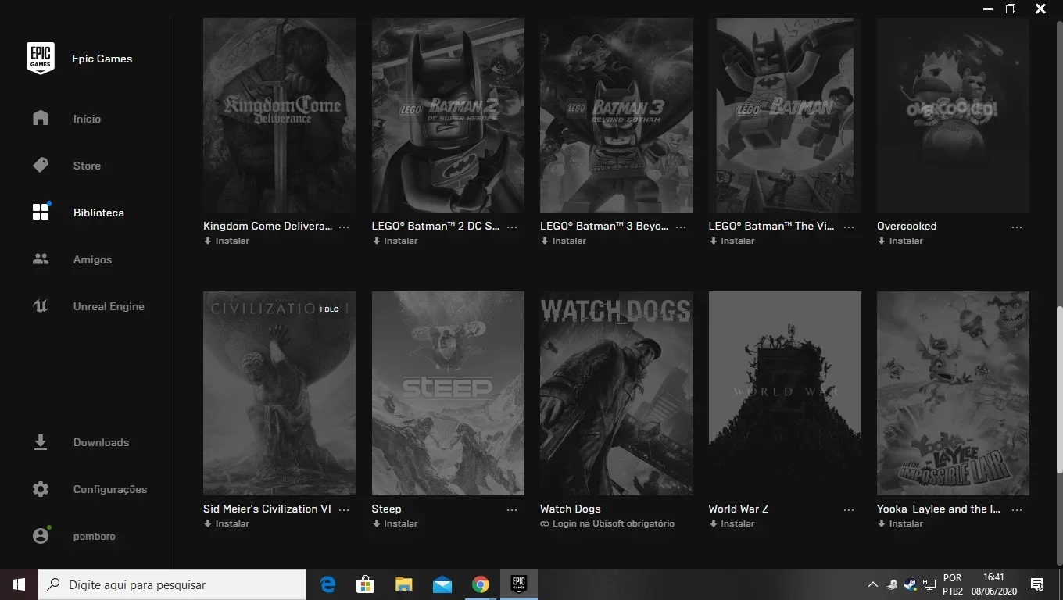Viewport: 1063px width, 600px height.
Task: Install Kingdom Come Deliverance
Action: [x=227, y=241]
